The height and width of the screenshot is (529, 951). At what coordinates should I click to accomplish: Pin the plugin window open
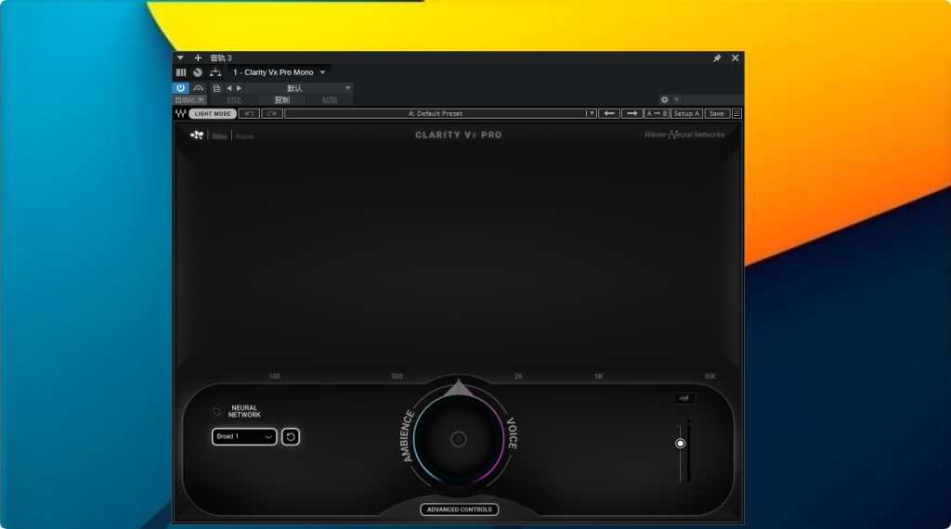717,58
